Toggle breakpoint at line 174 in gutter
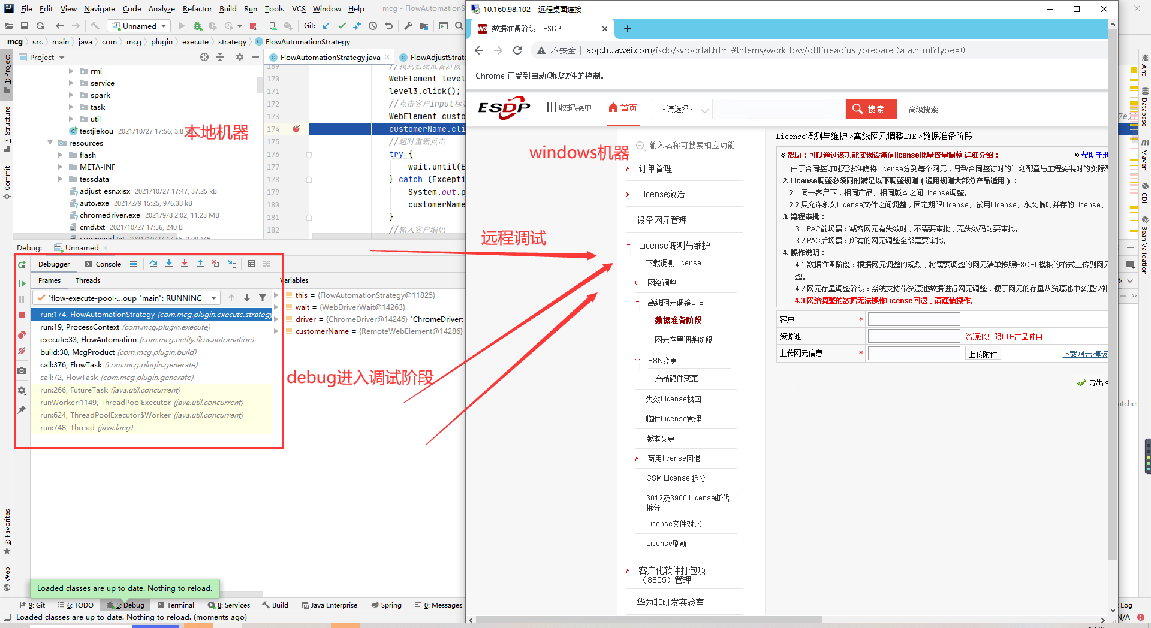The image size is (1151, 628). coord(296,129)
